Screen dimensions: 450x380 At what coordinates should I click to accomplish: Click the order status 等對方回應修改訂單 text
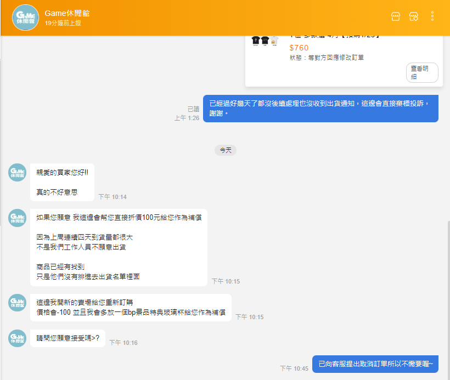327,58
